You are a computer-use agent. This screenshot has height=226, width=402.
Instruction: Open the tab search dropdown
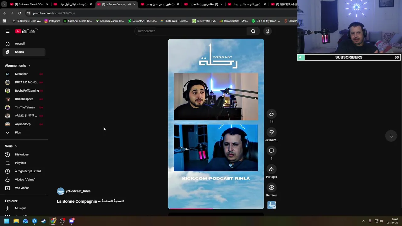(4, 4)
